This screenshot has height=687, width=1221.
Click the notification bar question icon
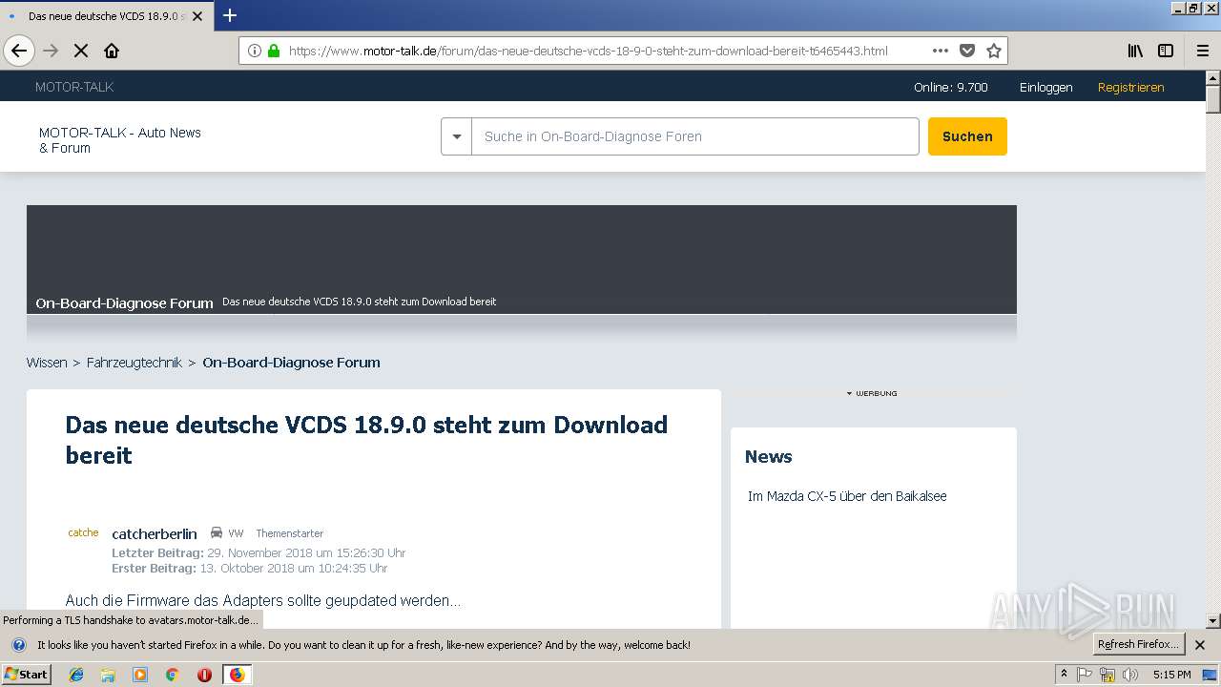pyautogui.click(x=19, y=645)
